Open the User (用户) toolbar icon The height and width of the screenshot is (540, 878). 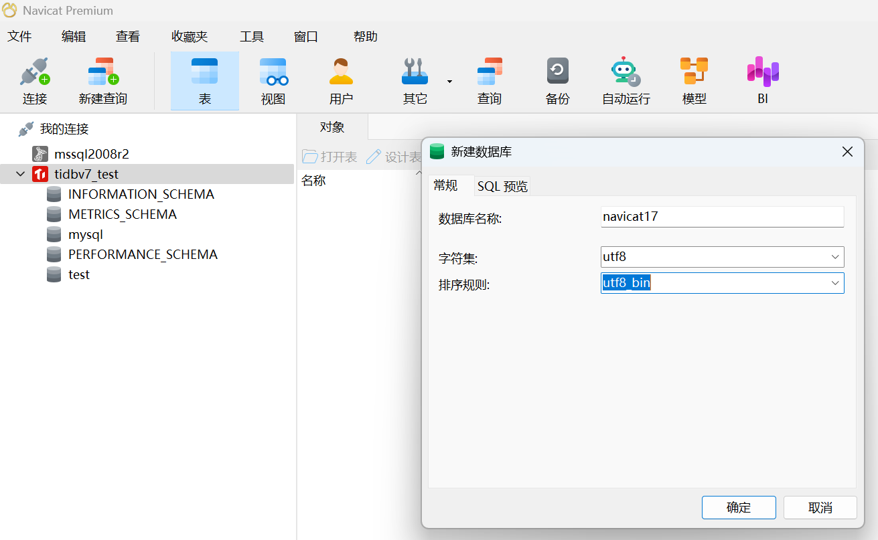[x=341, y=72]
